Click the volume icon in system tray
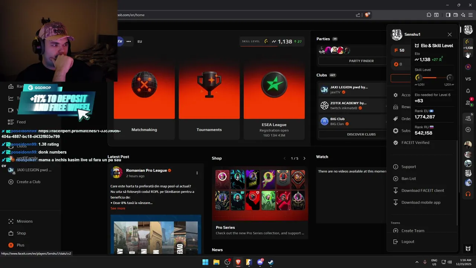This screenshot has height=268, width=476. (450, 262)
